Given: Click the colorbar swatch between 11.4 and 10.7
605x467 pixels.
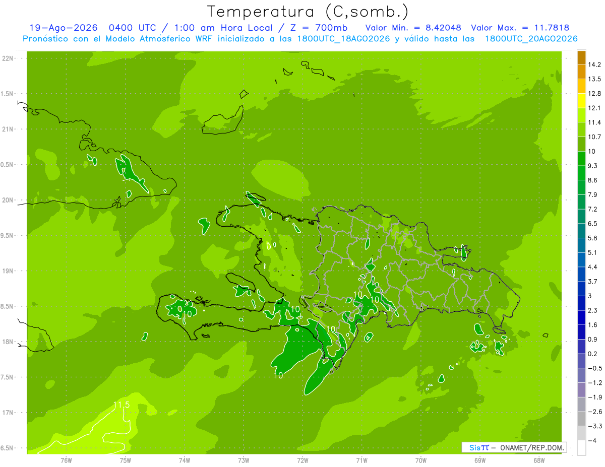Looking at the screenshot, I should click(581, 129).
